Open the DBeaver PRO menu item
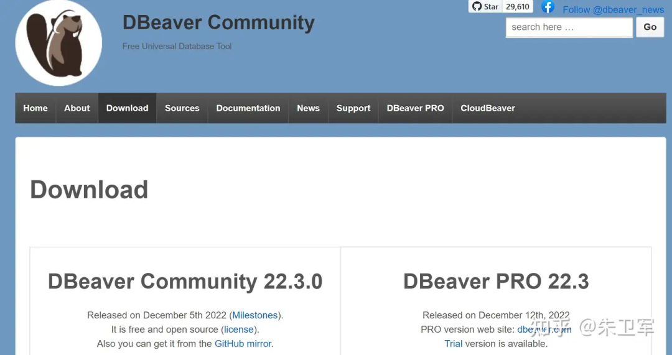Image resolution: width=672 pixels, height=355 pixels. pyautogui.click(x=415, y=108)
